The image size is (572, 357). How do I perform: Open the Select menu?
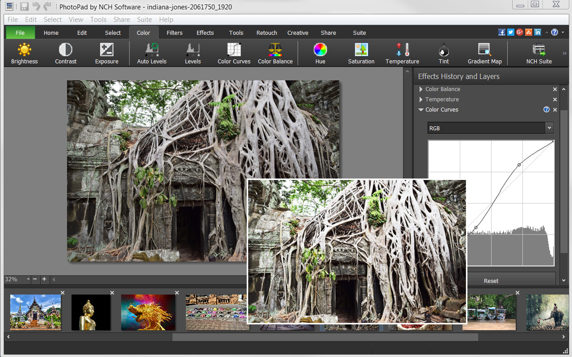(52, 19)
